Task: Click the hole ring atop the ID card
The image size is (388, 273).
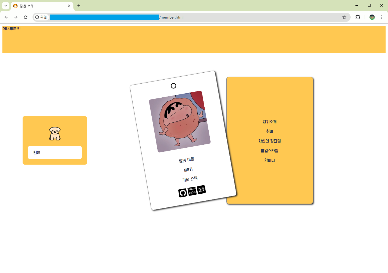Action: tap(173, 86)
